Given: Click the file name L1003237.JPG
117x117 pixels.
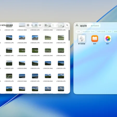Looking at the screenshot, I should (x=35, y=81).
